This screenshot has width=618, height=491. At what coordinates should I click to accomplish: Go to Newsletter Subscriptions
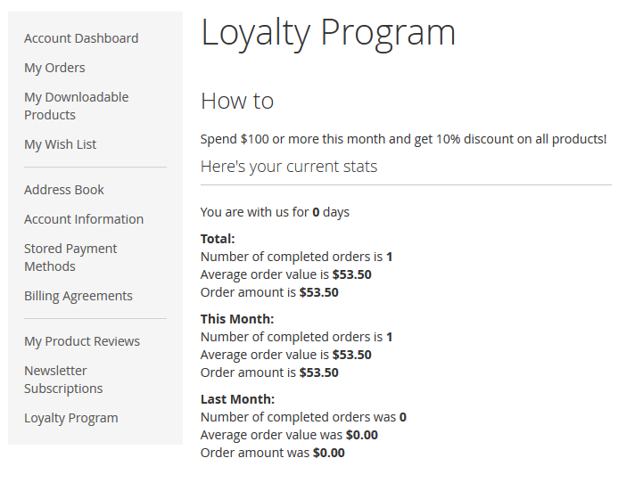pyautogui.click(x=63, y=380)
